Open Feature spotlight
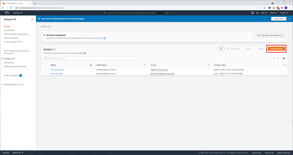Viewport: 293px width, 155px height. click(11, 75)
